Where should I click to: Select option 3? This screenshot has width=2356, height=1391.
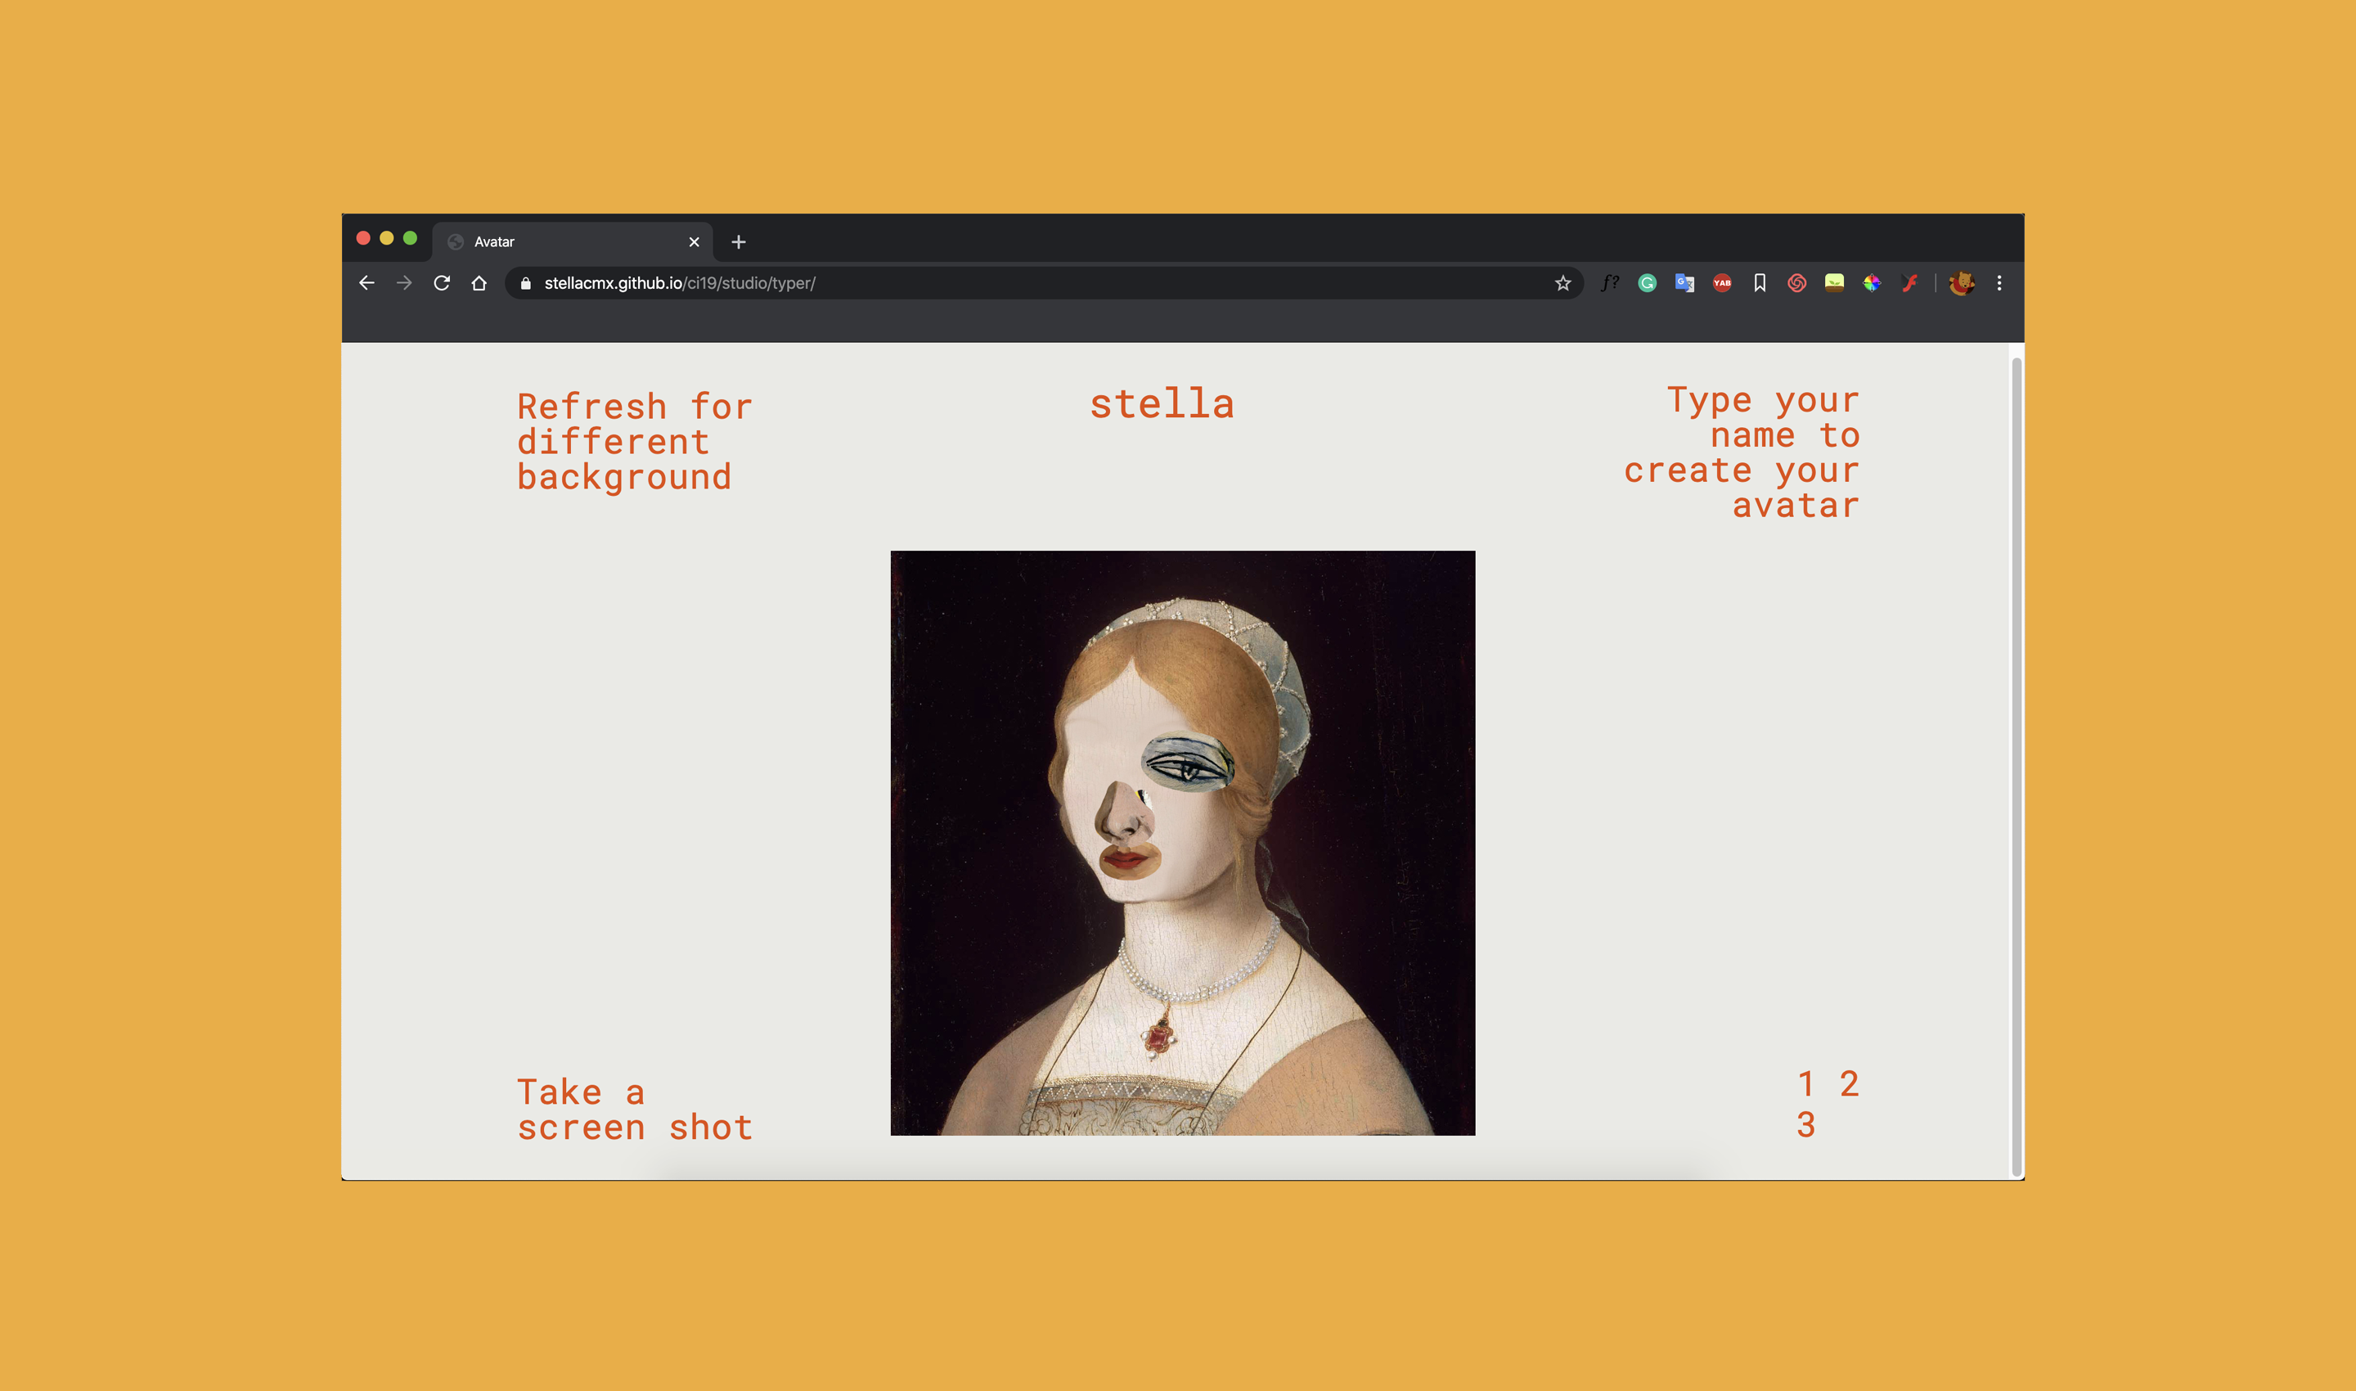tap(1806, 1125)
